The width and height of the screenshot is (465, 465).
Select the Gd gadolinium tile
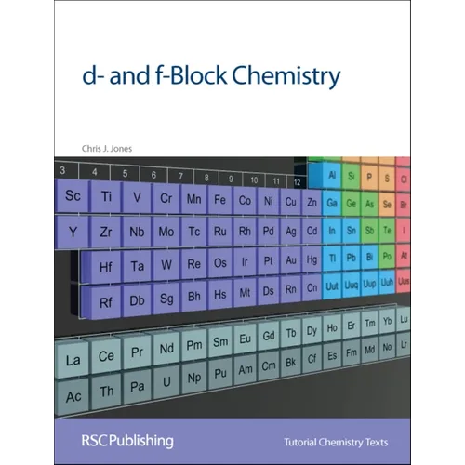pos(269,336)
